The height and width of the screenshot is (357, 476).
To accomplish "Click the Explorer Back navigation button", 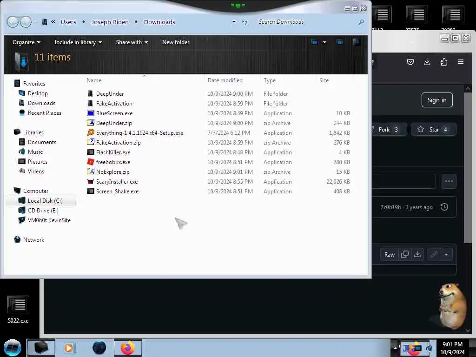I will pyautogui.click(x=13, y=22).
